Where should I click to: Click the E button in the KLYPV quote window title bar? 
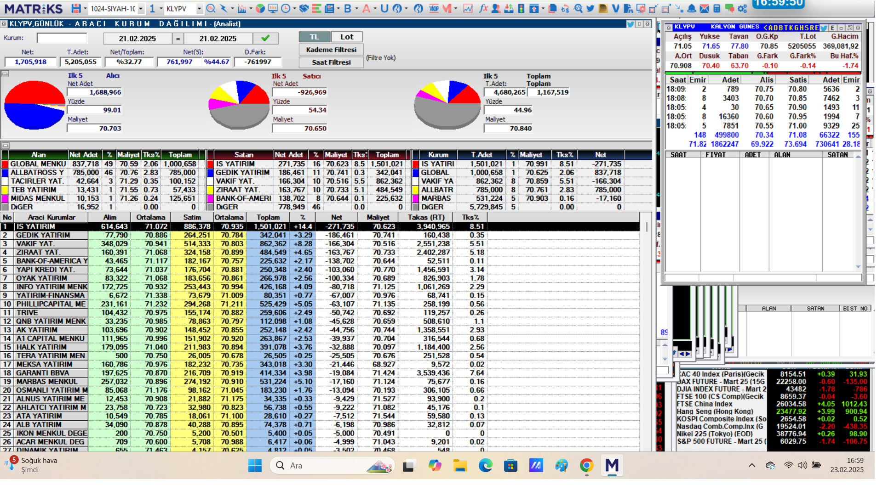[832, 28]
